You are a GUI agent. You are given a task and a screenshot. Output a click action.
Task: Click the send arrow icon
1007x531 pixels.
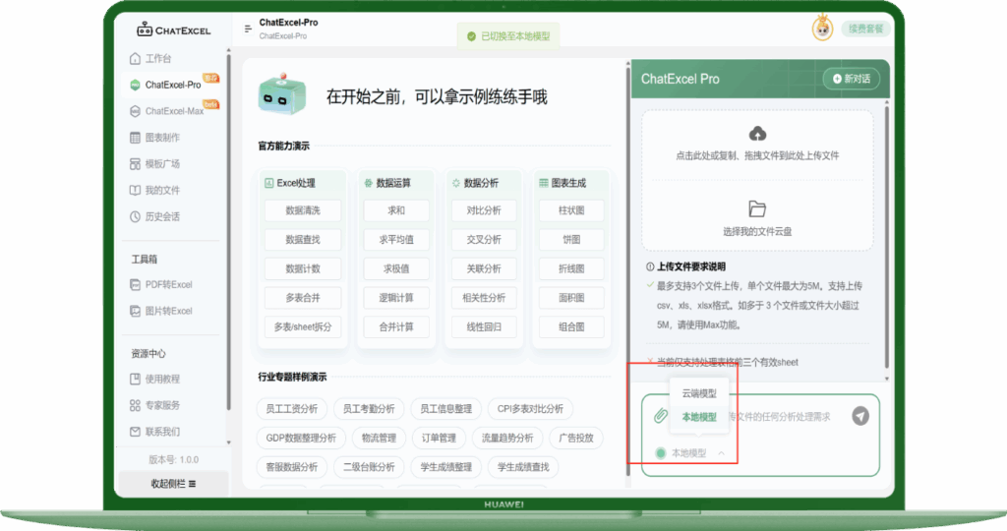pos(860,416)
